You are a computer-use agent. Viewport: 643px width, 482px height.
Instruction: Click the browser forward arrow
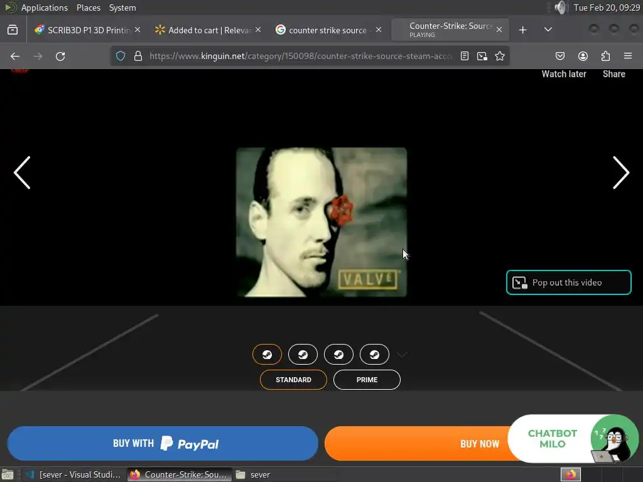point(38,56)
